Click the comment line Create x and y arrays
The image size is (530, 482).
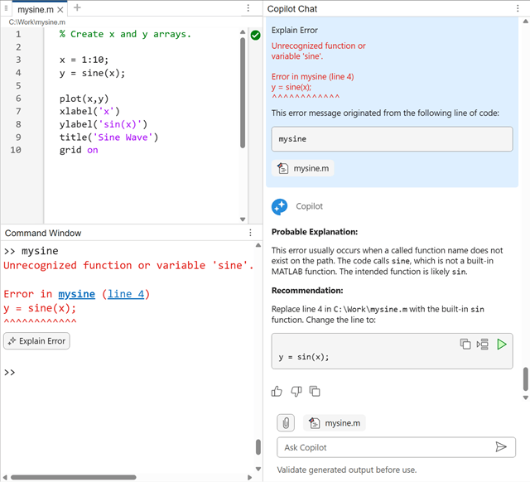[125, 35]
